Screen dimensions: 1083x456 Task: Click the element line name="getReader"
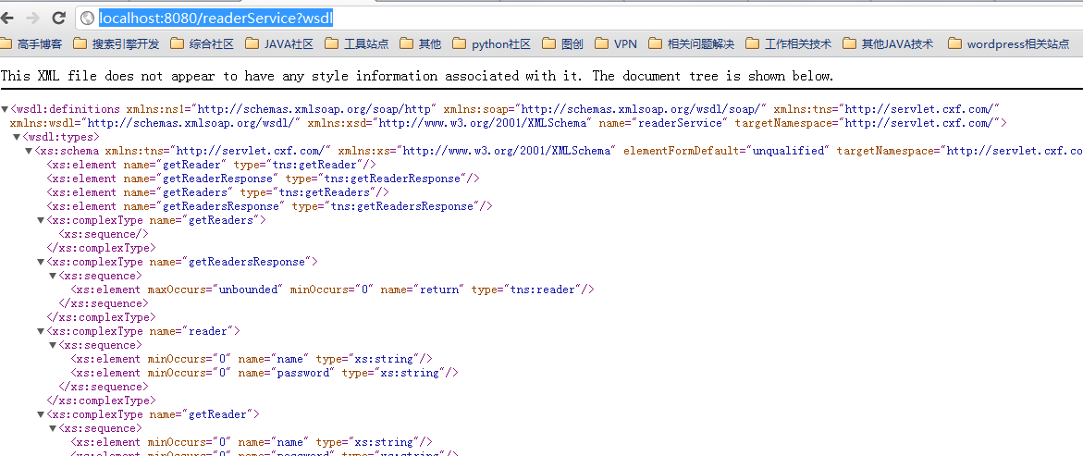point(212,165)
